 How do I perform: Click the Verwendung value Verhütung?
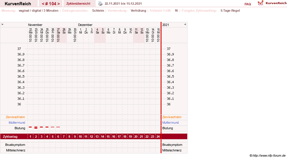(x=138, y=11)
